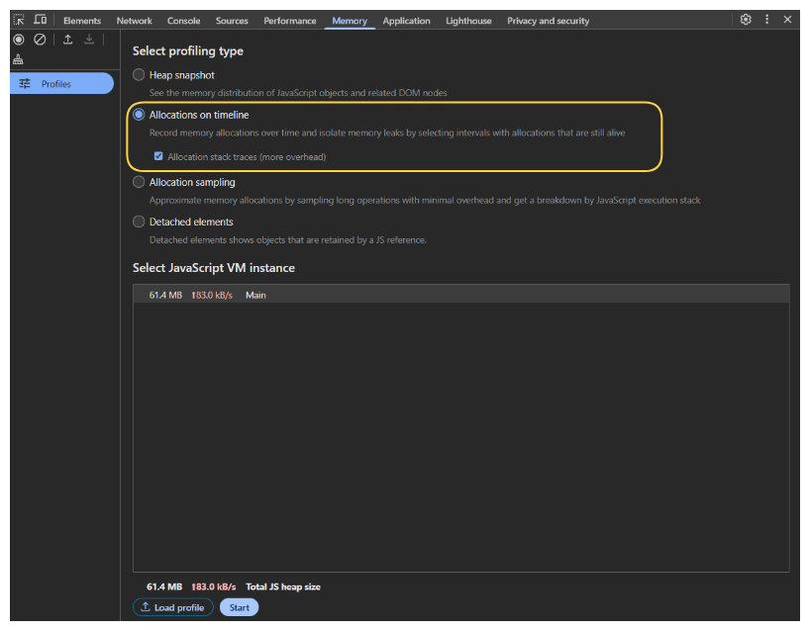Screen dimensions: 810x630
Task: Open the Privacy and security tab
Action: 549,21
